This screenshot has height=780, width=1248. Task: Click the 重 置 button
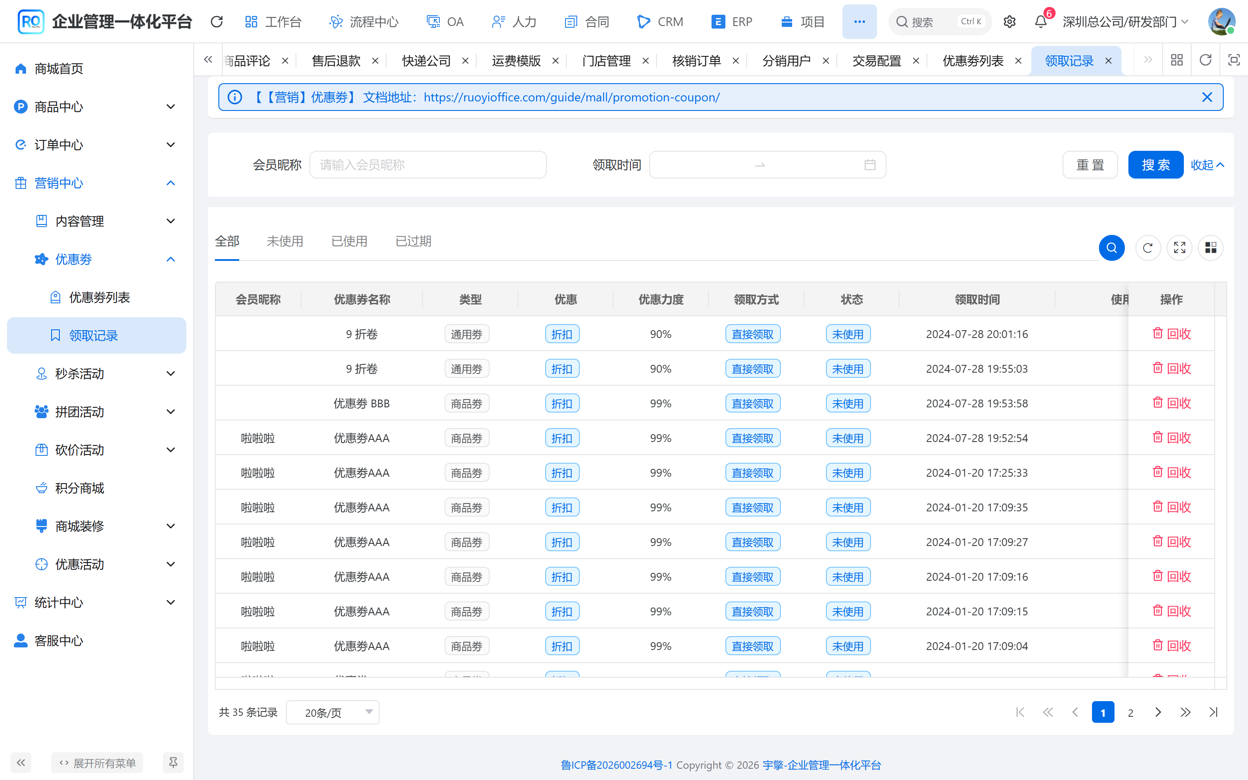1090,165
